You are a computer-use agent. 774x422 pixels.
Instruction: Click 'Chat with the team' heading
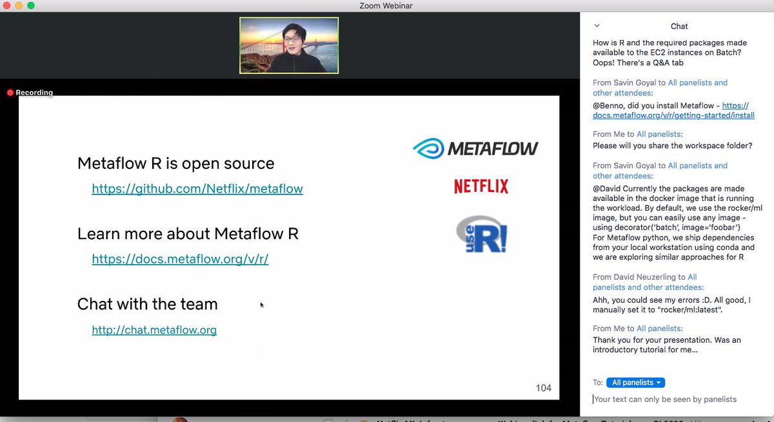147,304
